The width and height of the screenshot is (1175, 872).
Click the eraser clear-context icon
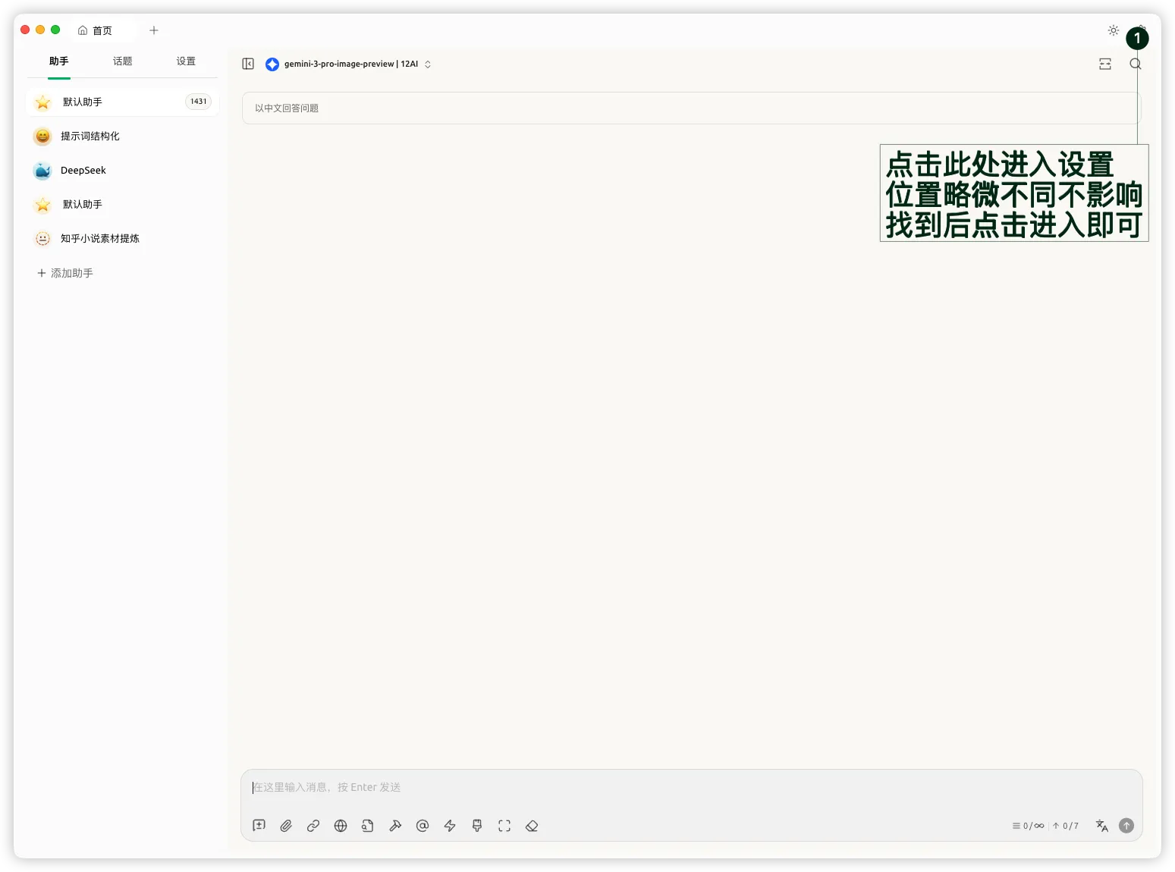click(x=532, y=826)
